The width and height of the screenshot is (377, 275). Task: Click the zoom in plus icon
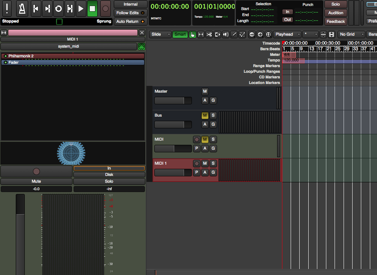[260, 35]
